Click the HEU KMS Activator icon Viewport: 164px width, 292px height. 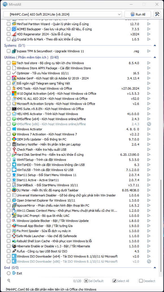coord(14,114)
